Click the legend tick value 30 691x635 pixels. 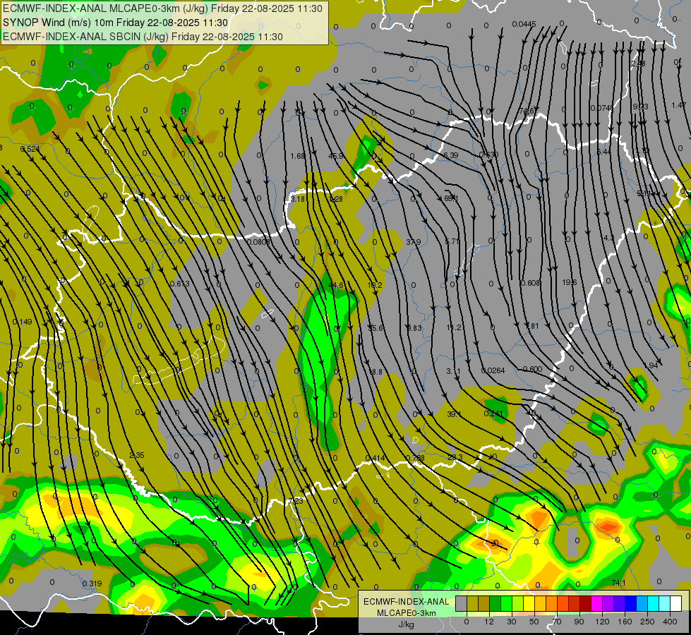(x=512, y=622)
